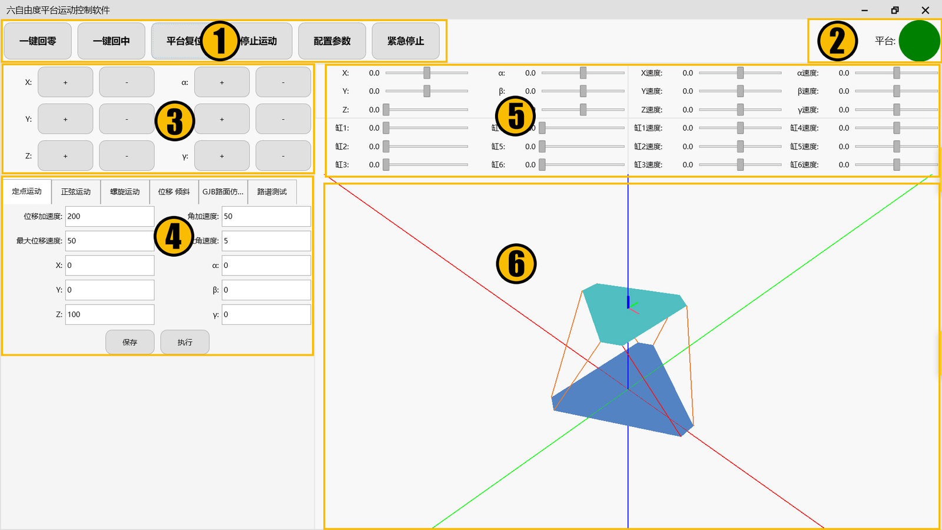The width and height of the screenshot is (942, 530).
Task: Click the γ target angle field
Action: coord(266,314)
